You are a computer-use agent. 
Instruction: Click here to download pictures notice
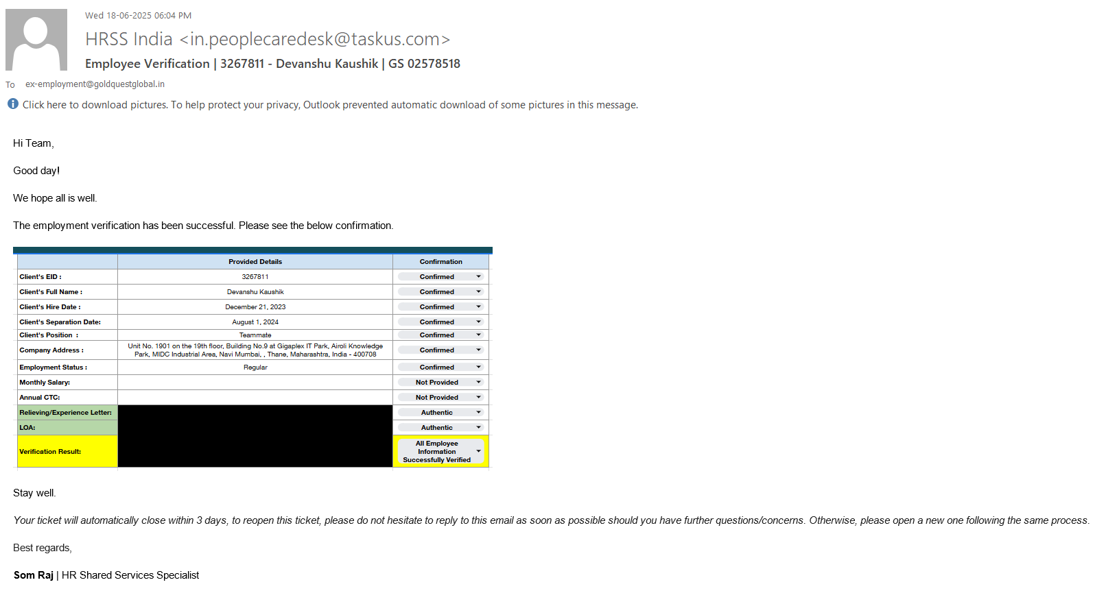click(330, 105)
